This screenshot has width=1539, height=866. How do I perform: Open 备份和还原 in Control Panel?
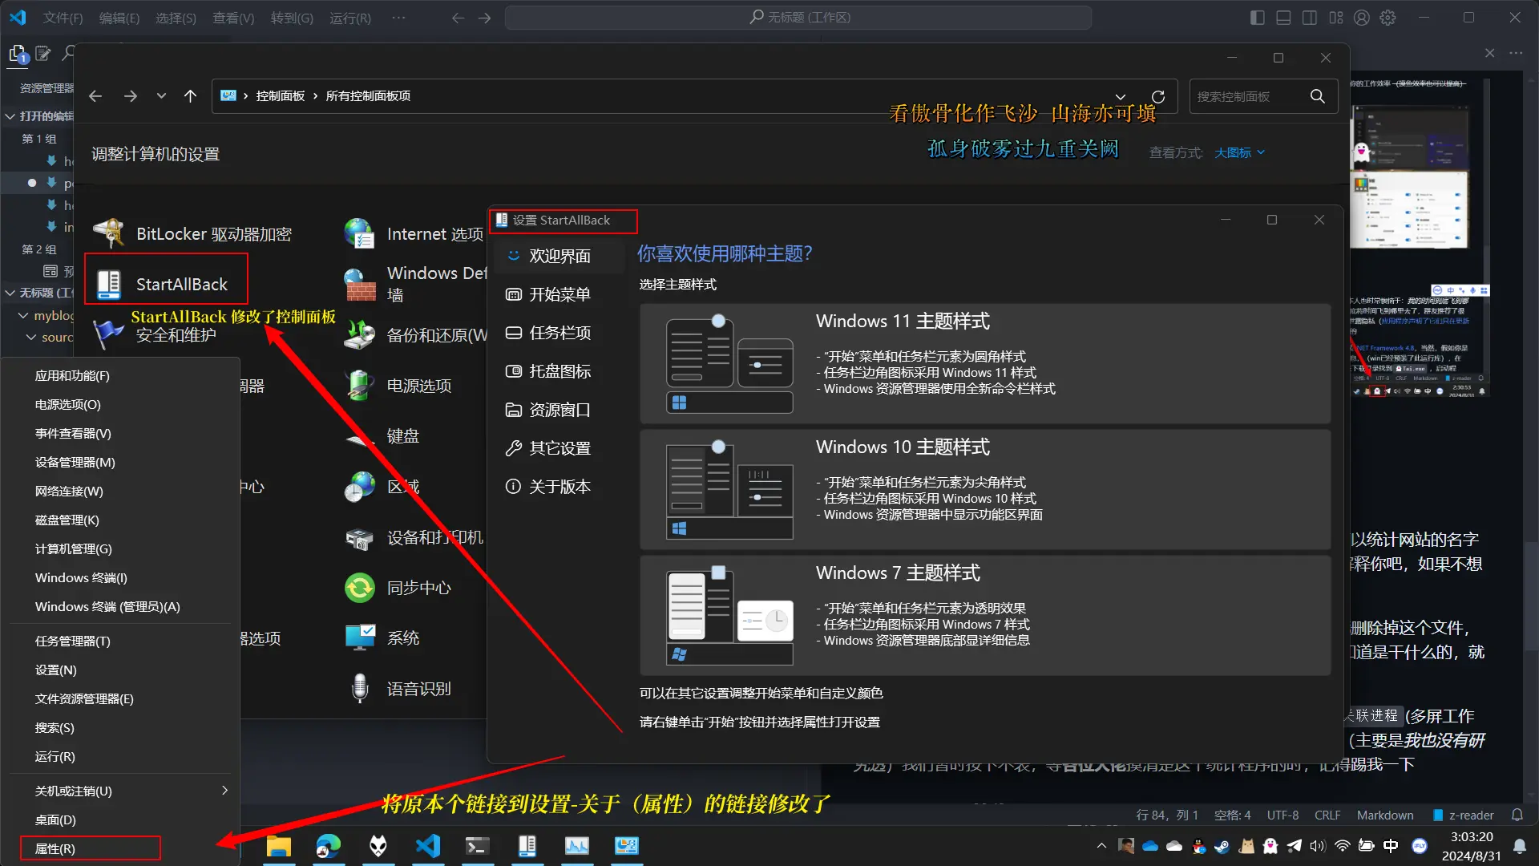coord(415,335)
